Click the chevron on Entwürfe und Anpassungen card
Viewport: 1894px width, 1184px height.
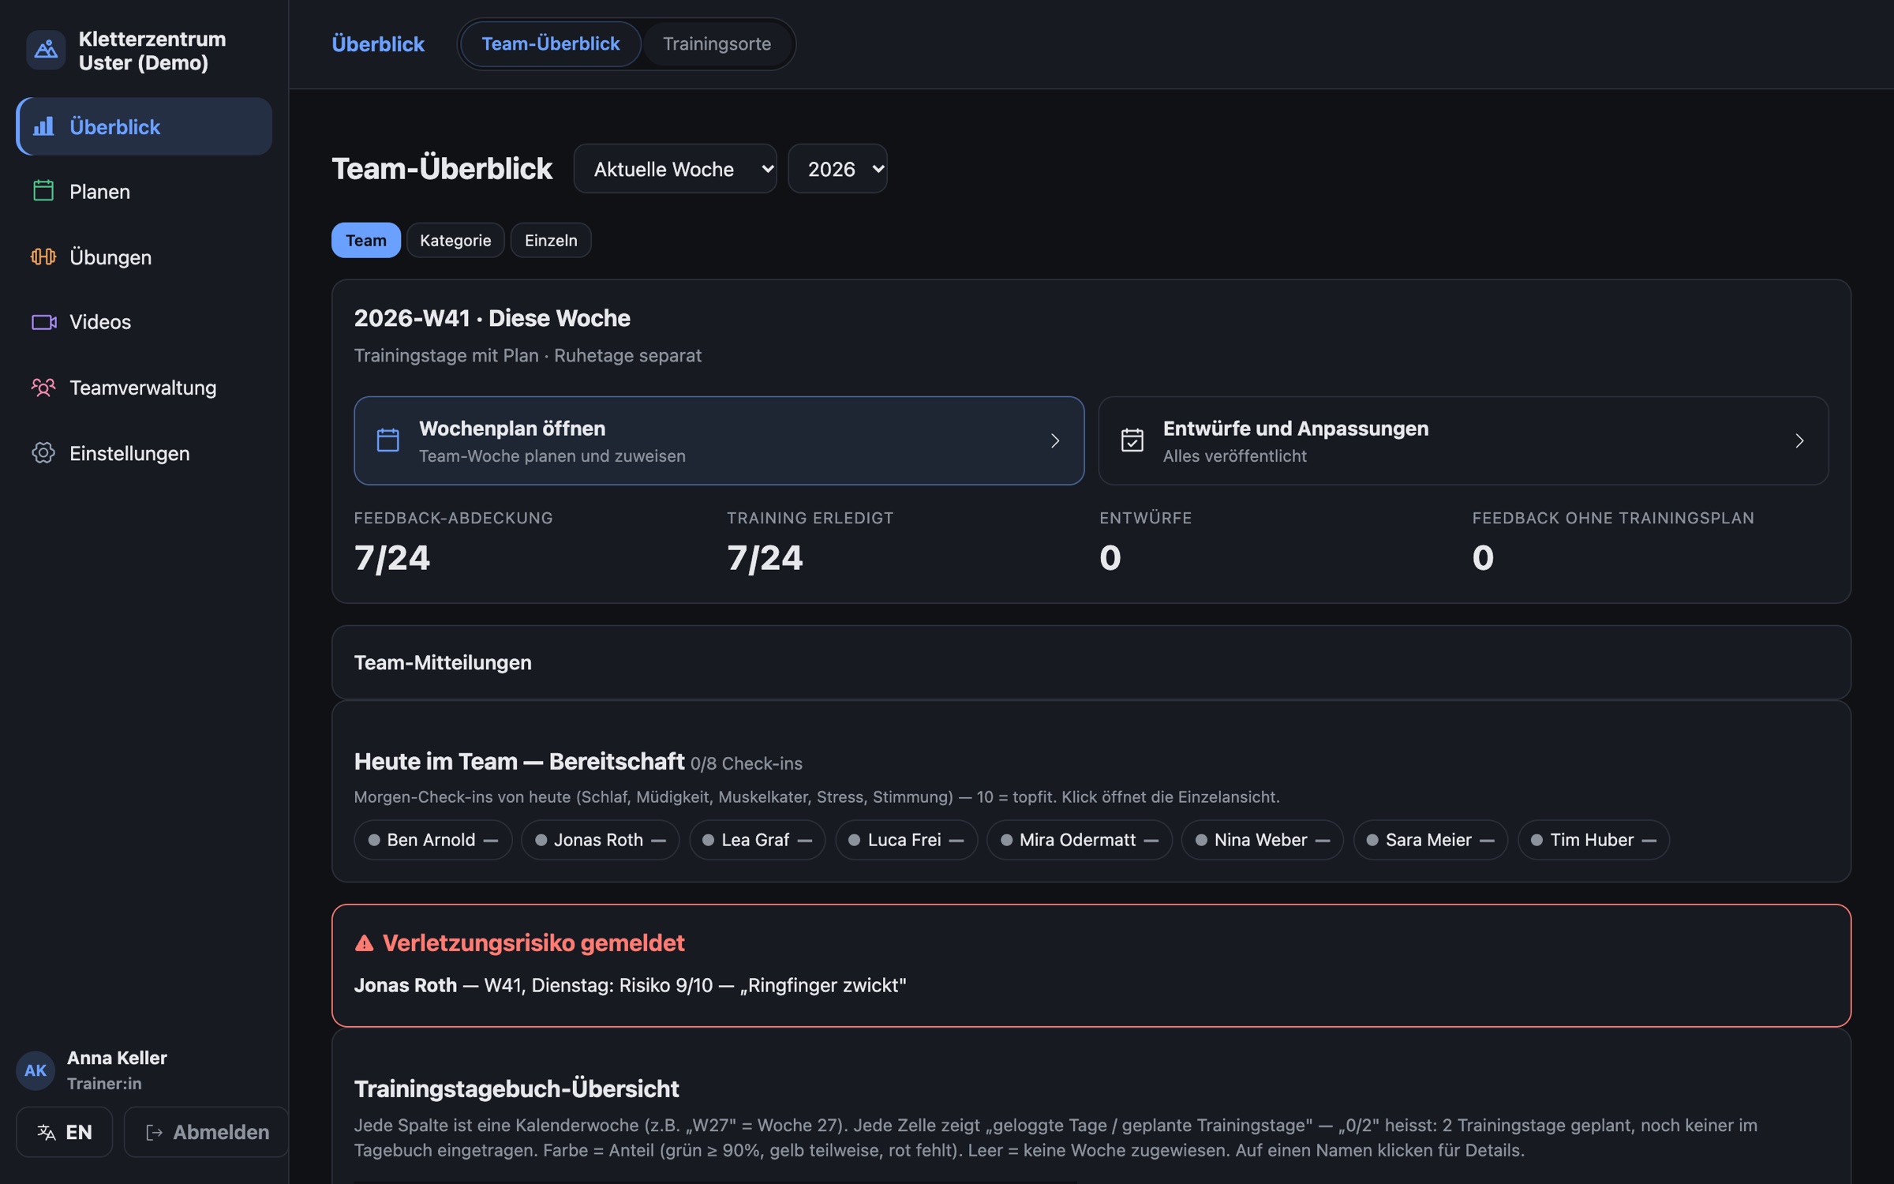pos(1799,440)
